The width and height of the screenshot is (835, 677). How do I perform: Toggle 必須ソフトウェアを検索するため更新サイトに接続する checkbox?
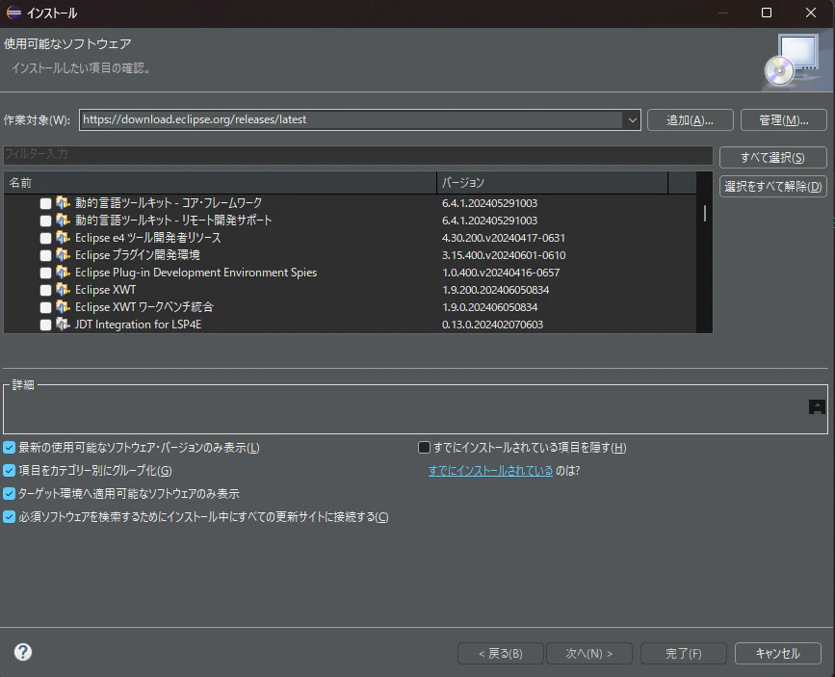tap(9, 517)
